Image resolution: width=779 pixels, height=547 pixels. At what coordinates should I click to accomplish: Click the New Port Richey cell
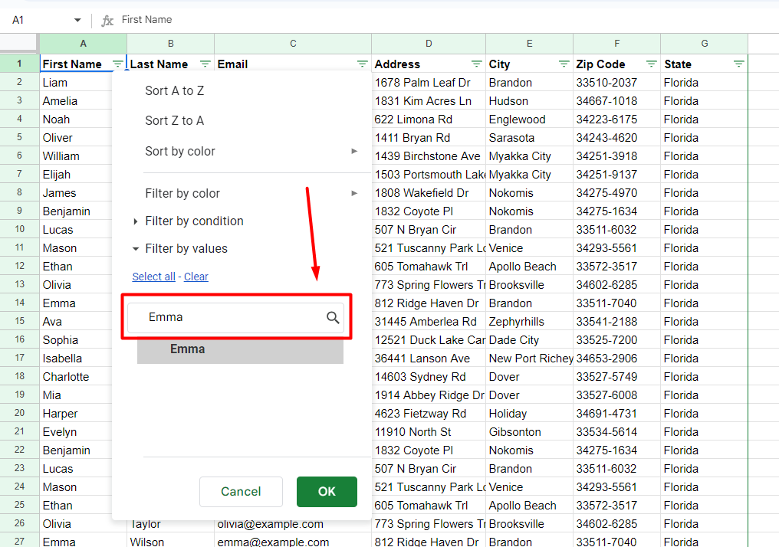[x=530, y=359]
